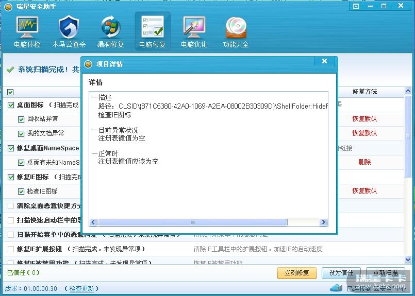This screenshot has height=296, width=415.
Task: Uncheck 回收站异常 checkbox
Action: click(x=21, y=119)
